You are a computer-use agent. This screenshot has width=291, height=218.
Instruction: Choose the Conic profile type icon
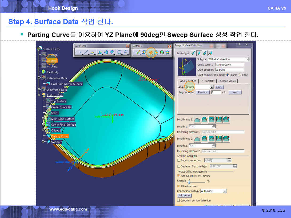click(x=210, y=53)
